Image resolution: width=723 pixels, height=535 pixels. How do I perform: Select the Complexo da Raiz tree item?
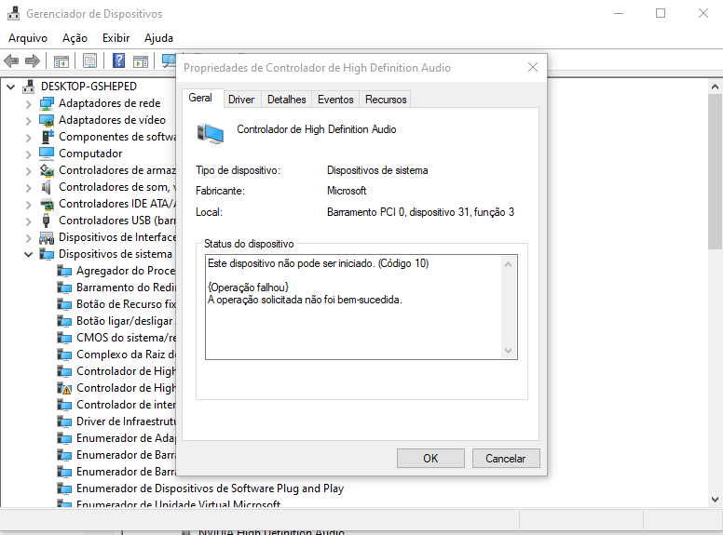point(126,354)
